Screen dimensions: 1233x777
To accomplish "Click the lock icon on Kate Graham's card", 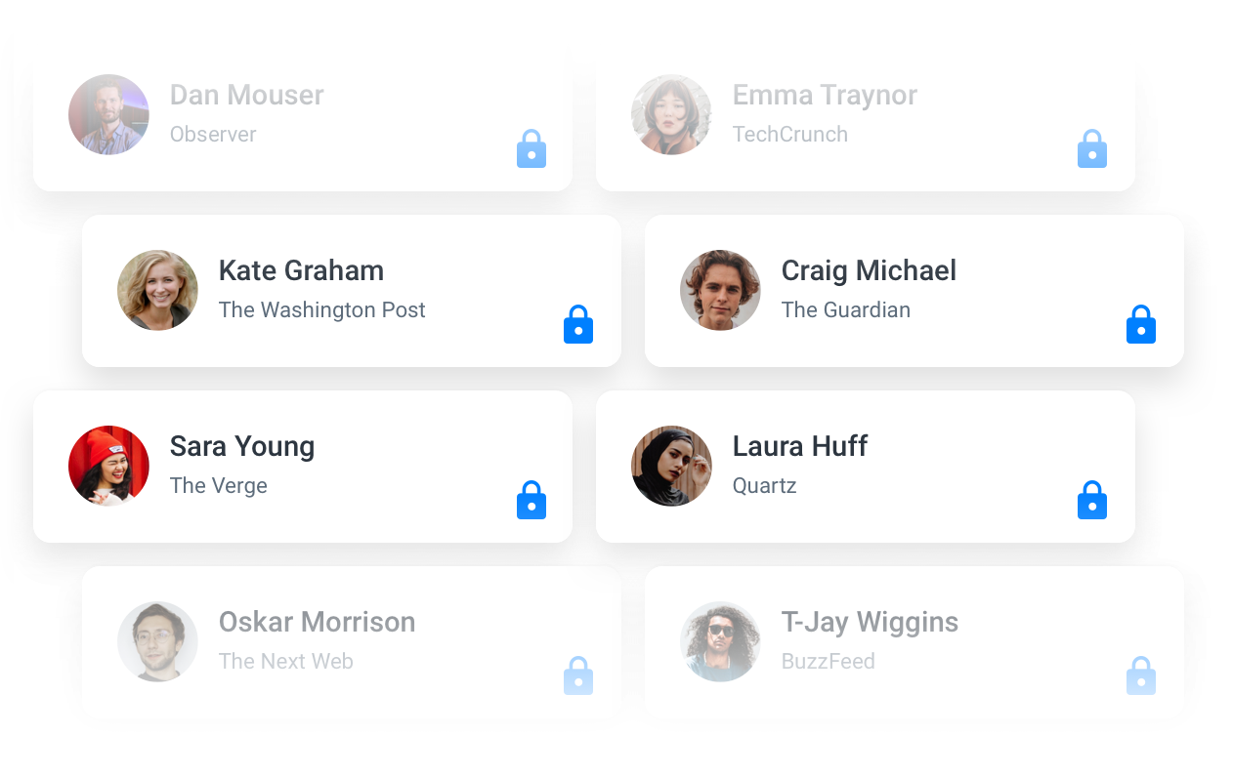I will click(x=578, y=325).
